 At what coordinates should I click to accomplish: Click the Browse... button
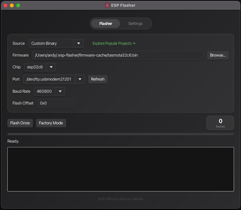[x=218, y=55]
